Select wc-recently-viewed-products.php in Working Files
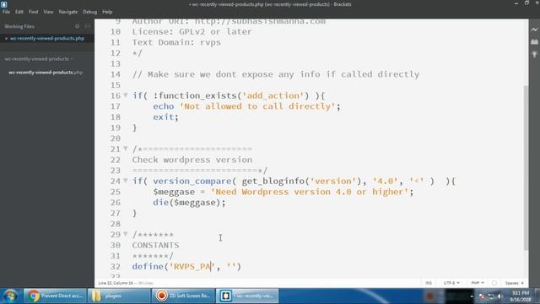 tap(47, 38)
